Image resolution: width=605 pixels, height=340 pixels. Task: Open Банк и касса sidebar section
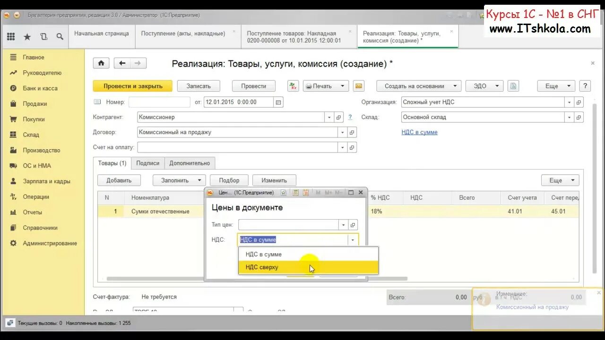(x=40, y=88)
